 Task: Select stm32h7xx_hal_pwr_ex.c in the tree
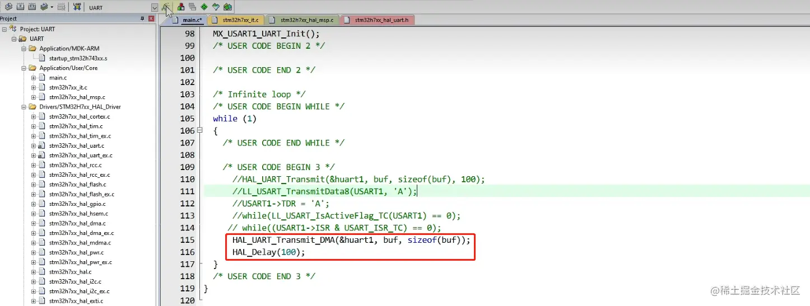coord(81,262)
